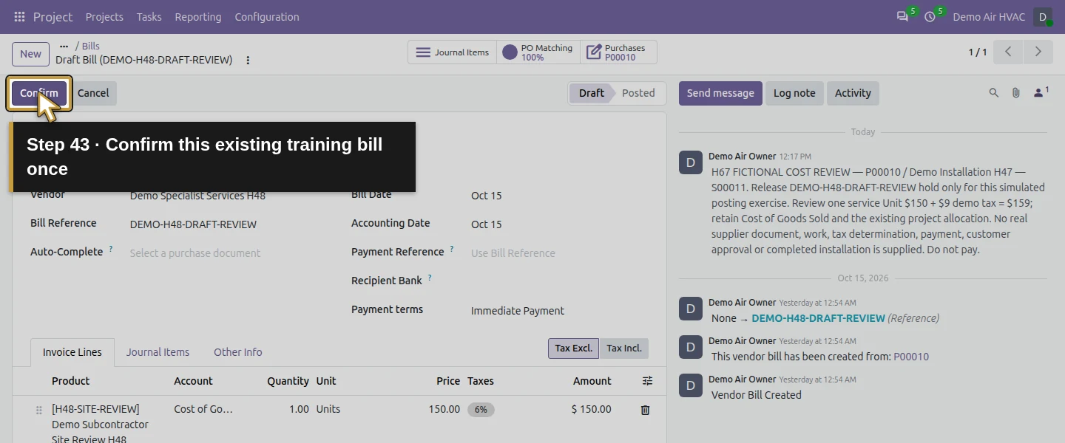The height and width of the screenshot is (443, 1065).
Task: Open invoice lines column settings icon
Action: coord(647,381)
